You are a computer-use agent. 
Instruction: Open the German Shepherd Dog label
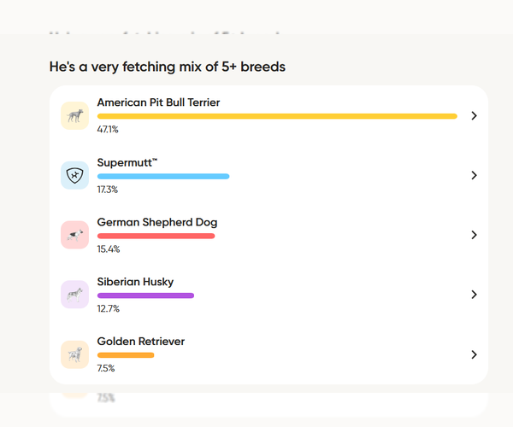coord(157,222)
